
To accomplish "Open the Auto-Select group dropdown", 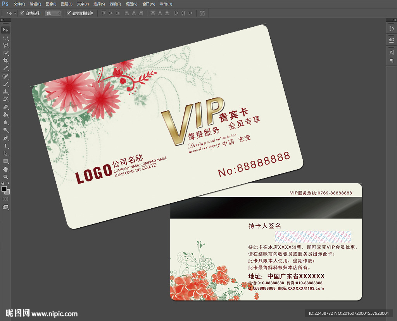I will pos(53,13).
